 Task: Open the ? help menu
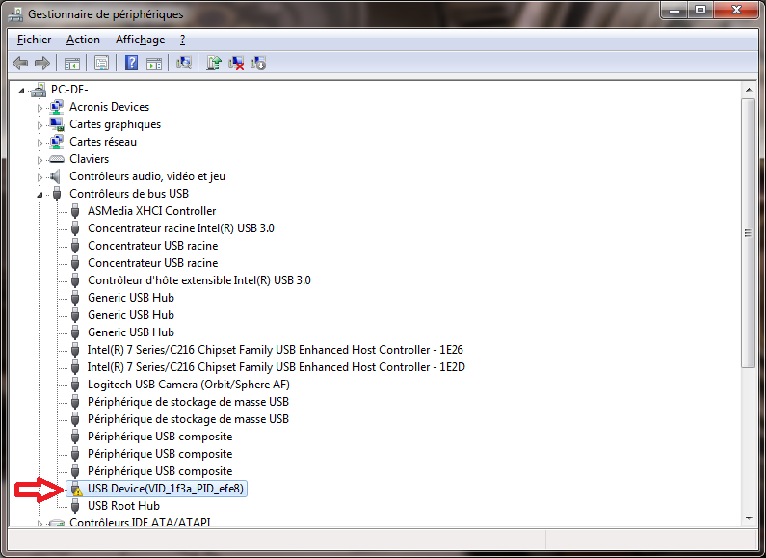(183, 40)
